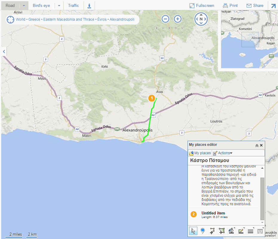
Task: Open the map in Fullscreen
Action: pyautogui.click(x=202, y=5)
